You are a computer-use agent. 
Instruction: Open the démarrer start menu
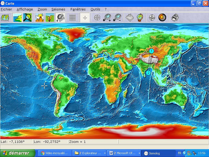[18, 153]
